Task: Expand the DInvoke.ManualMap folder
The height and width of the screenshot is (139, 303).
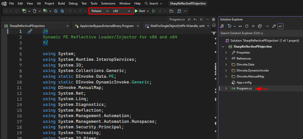Action: (226, 76)
